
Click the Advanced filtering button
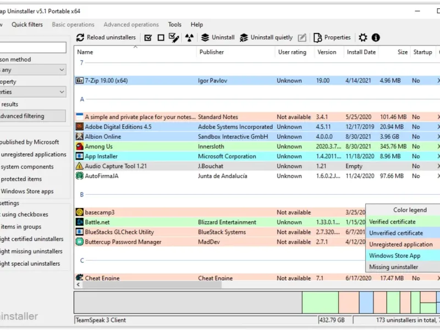32,116
